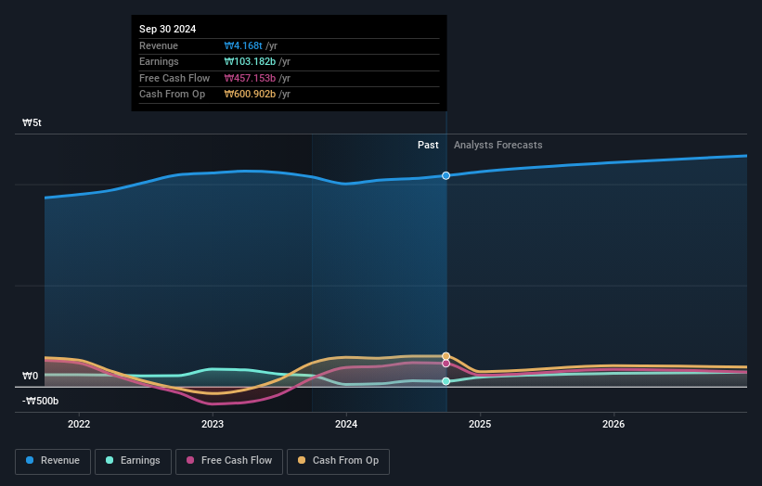The height and width of the screenshot is (486, 762).
Task: Click the blue Revenue data point marker
Action: [446, 175]
